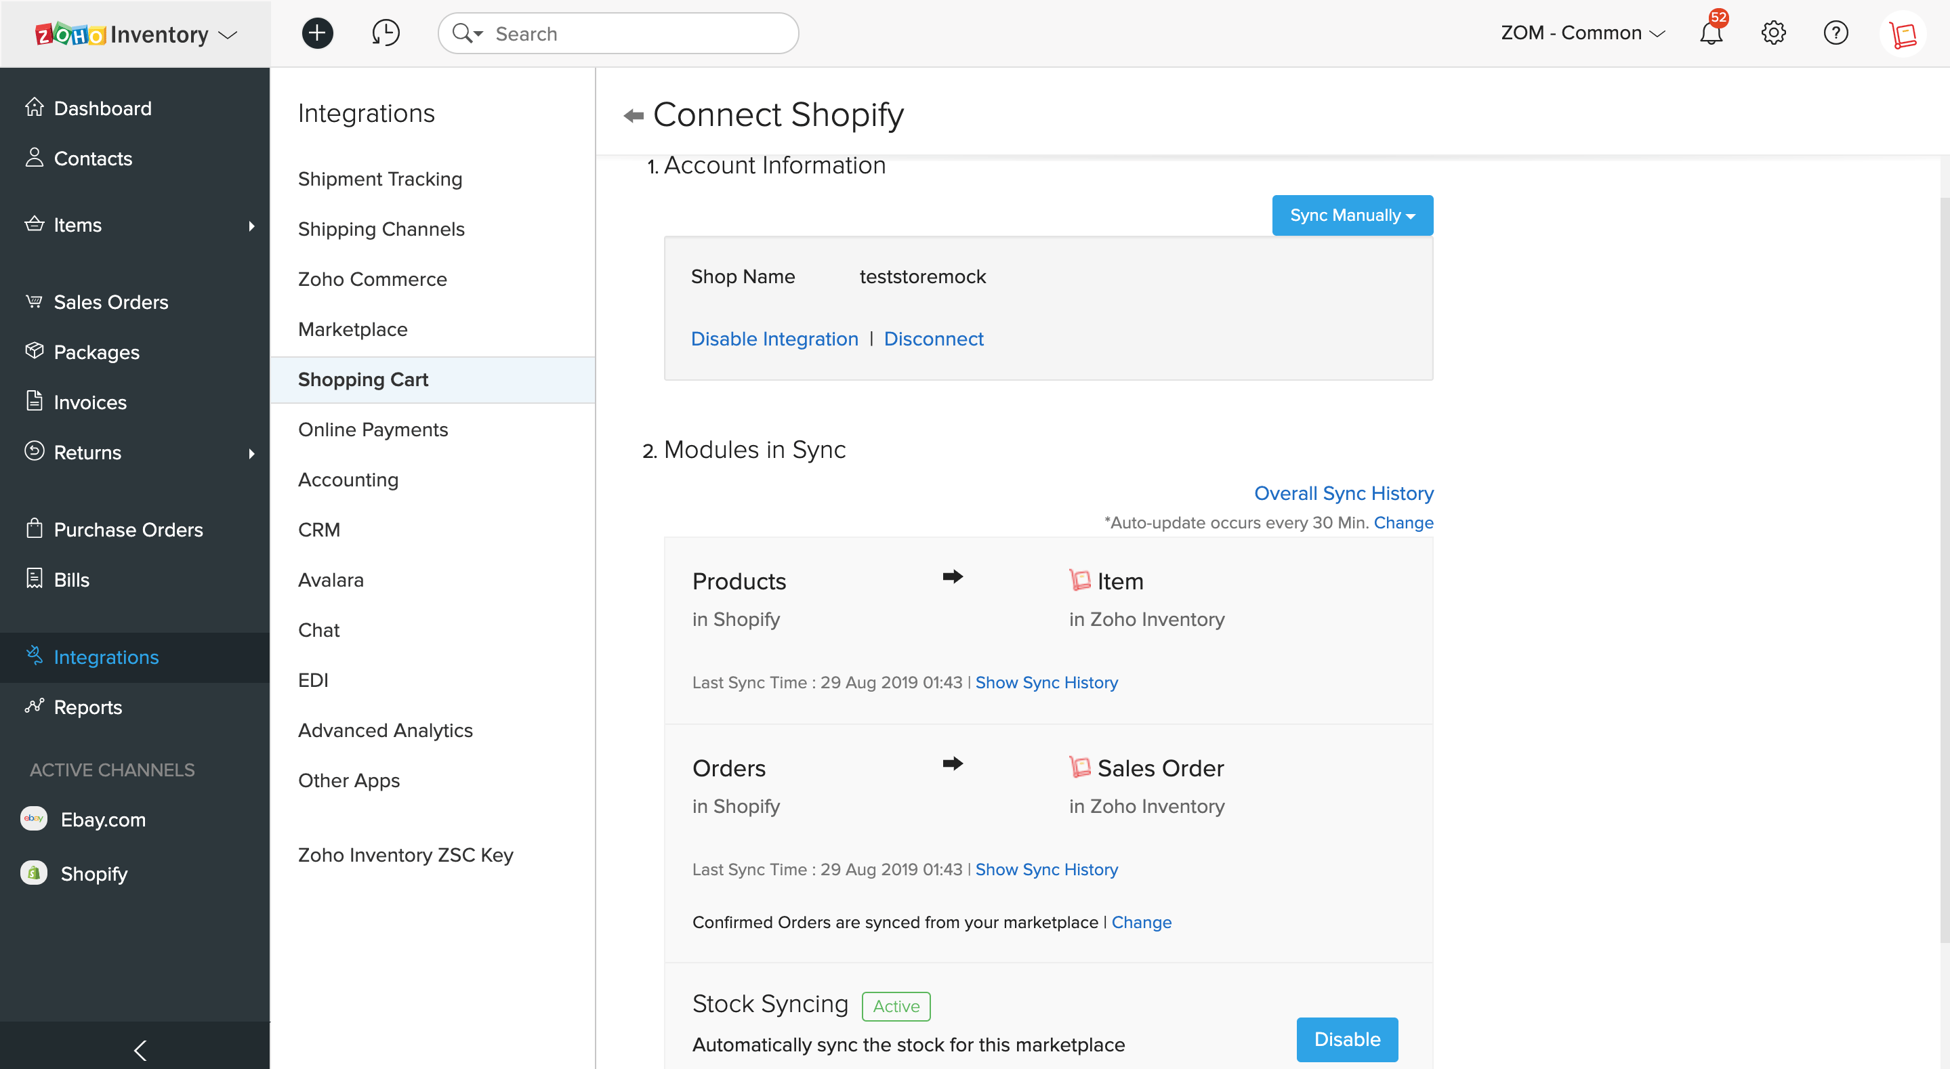Screen dimensions: 1950x1069
Task: Open recent history clock icon
Action: 386,33
